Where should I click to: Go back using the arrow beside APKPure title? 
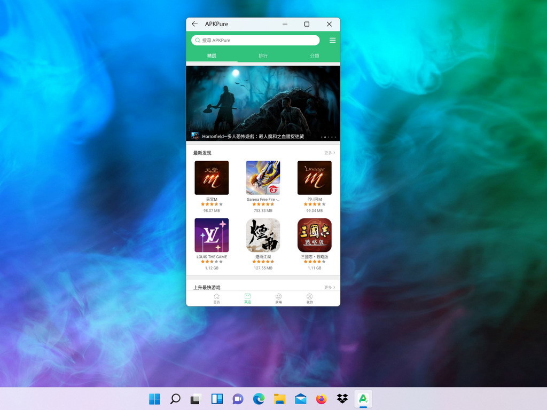point(194,23)
